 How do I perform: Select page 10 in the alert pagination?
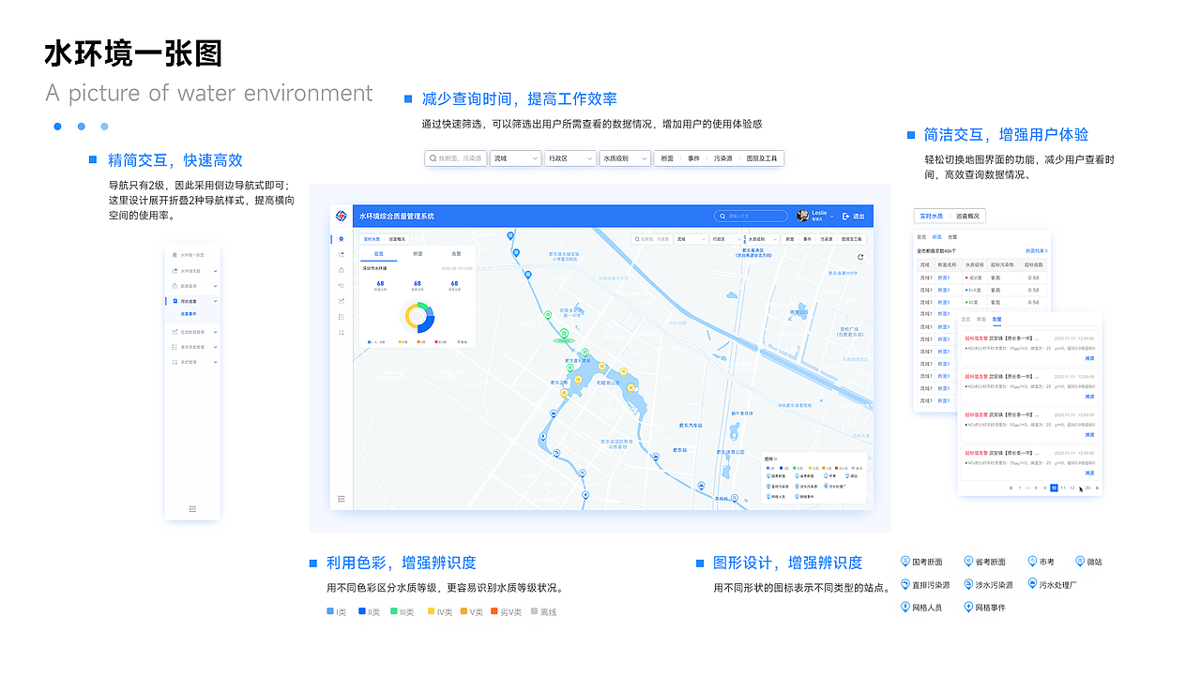coord(1053,488)
